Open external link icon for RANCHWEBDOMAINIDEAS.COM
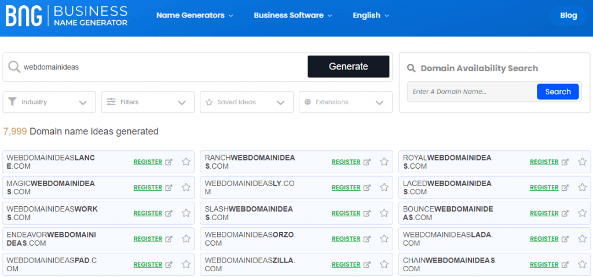This screenshot has height=277, width=593. (x=367, y=162)
